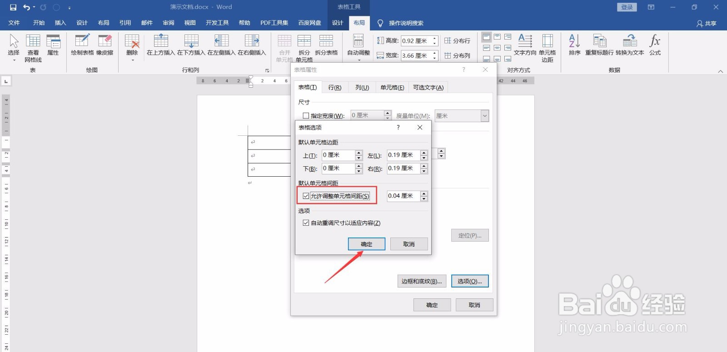
Task: Open the Delete table menu
Action: [132, 48]
